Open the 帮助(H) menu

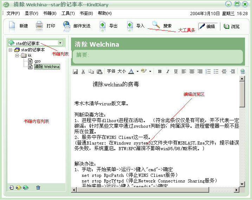pyautogui.click(x=105, y=13)
